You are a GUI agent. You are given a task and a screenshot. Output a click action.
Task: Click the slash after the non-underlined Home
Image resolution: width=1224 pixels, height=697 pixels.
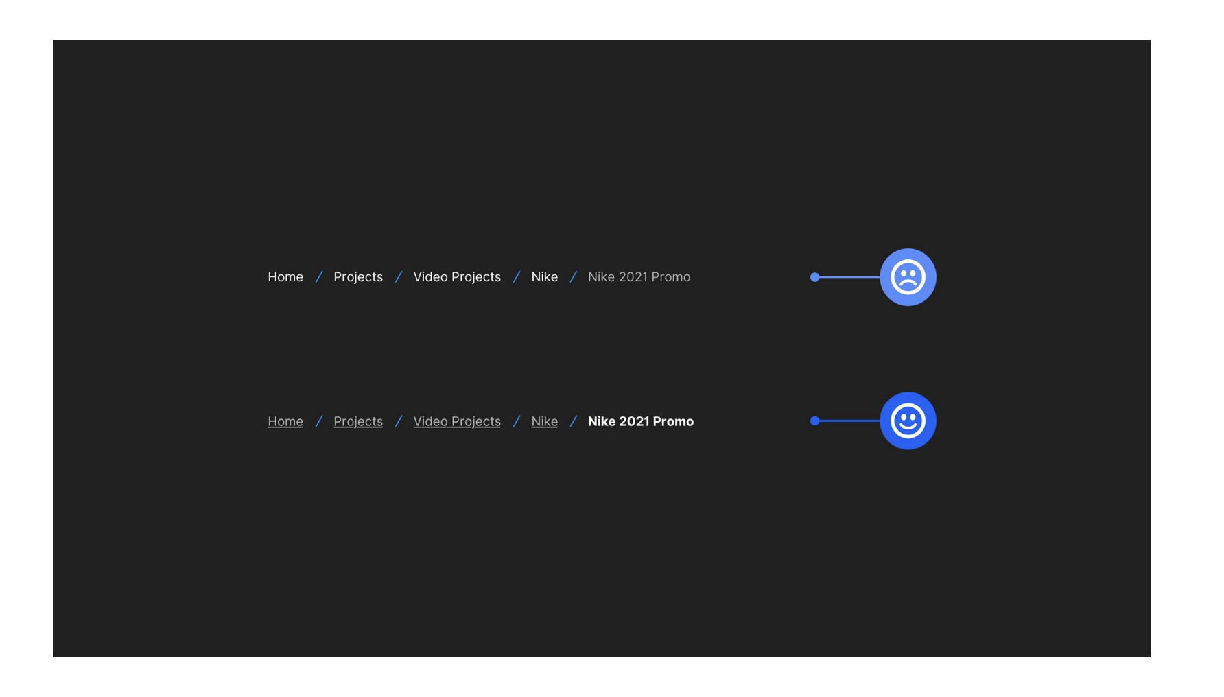tap(318, 277)
